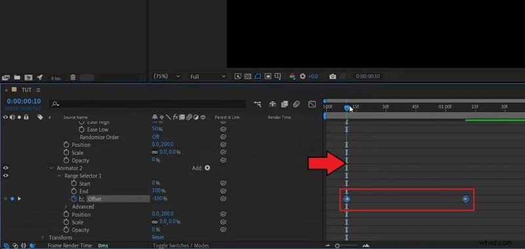Viewport: 525px width, 249px height.
Task: Click the Offset -100% value
Action: click(159, 199)
